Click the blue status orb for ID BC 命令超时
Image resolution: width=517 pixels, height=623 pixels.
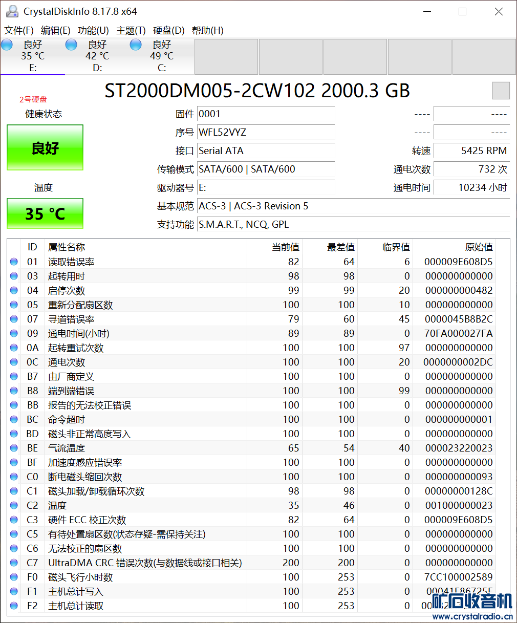pos(13,419)
